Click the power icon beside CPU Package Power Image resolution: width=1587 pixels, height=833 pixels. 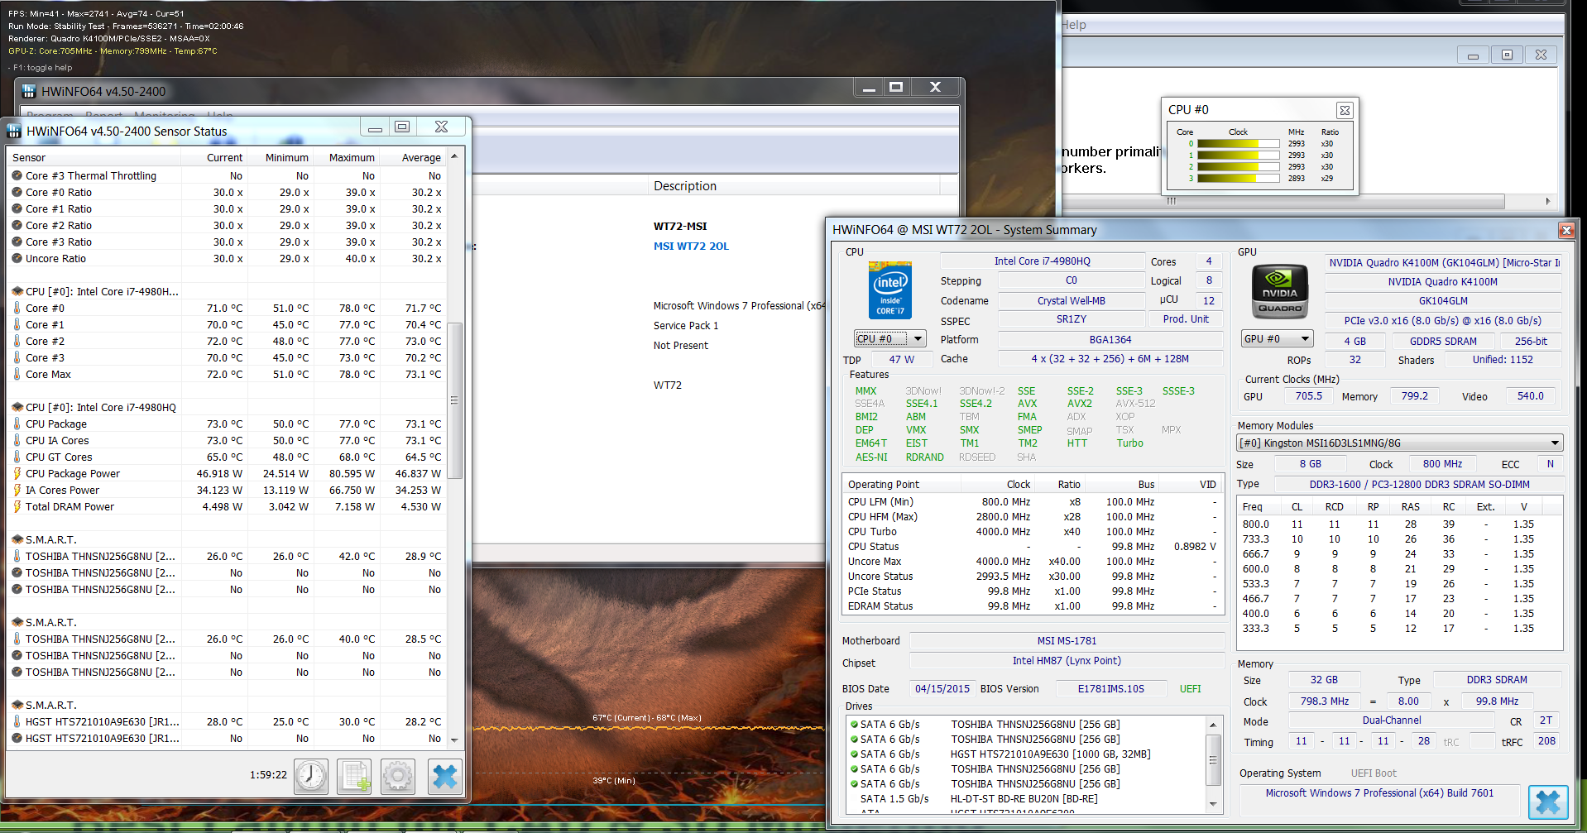coord(17,473)
